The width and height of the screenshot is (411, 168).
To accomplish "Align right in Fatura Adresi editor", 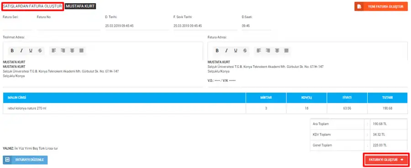I will [268, 51].
